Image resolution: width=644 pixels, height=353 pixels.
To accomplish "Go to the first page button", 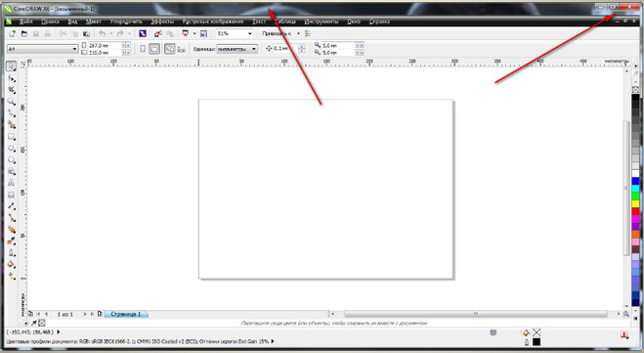I will 39,314.
